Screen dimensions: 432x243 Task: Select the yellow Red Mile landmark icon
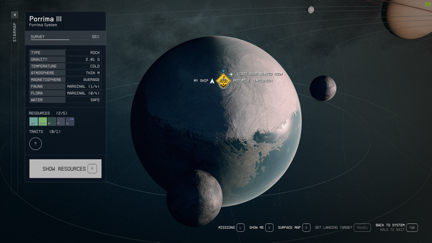223,81
